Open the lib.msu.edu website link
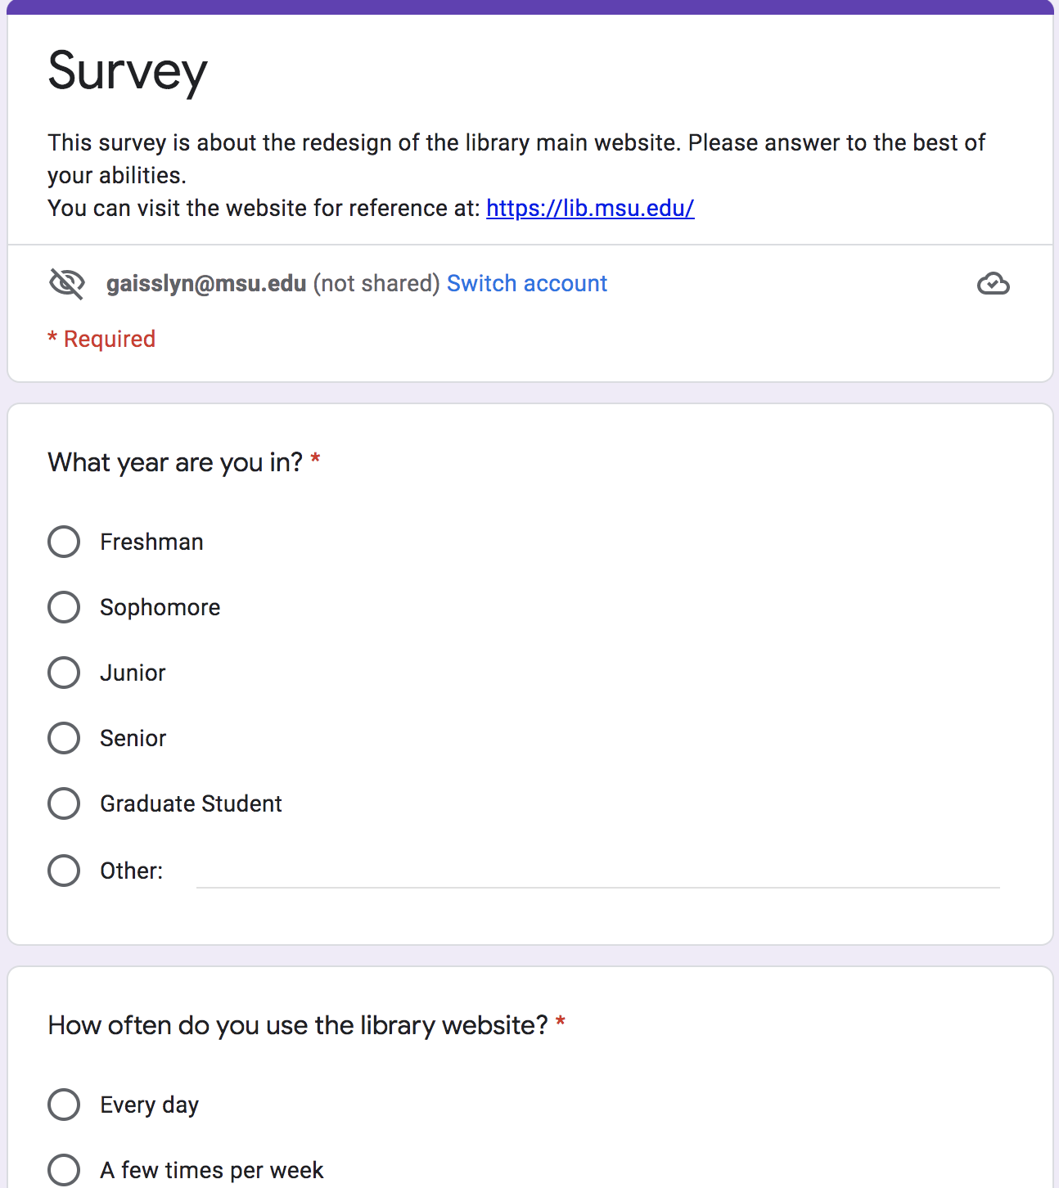This screenshot has width=1059, height=1188. (590, 209)
